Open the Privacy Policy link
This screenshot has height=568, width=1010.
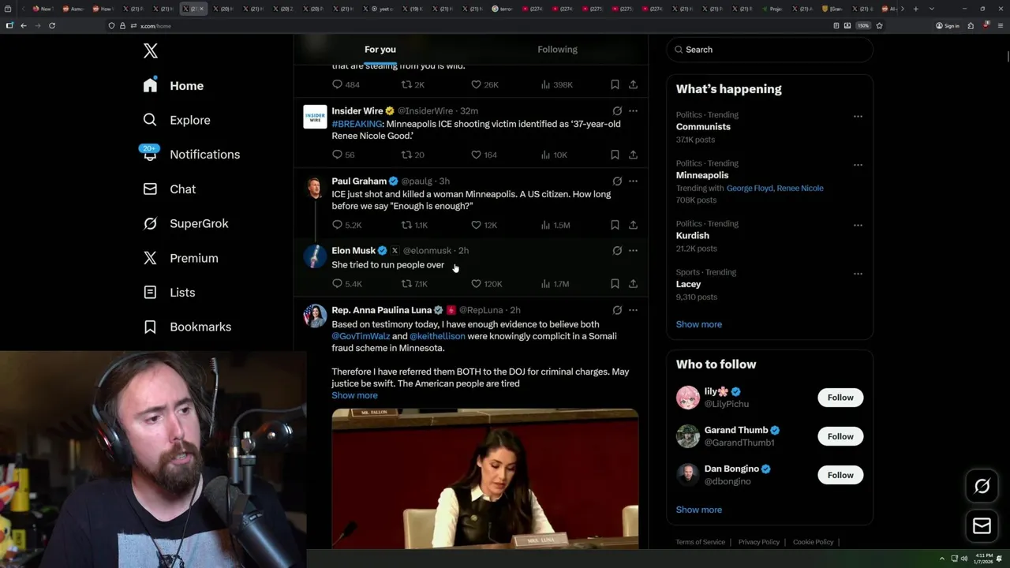[x=758, y=542]
